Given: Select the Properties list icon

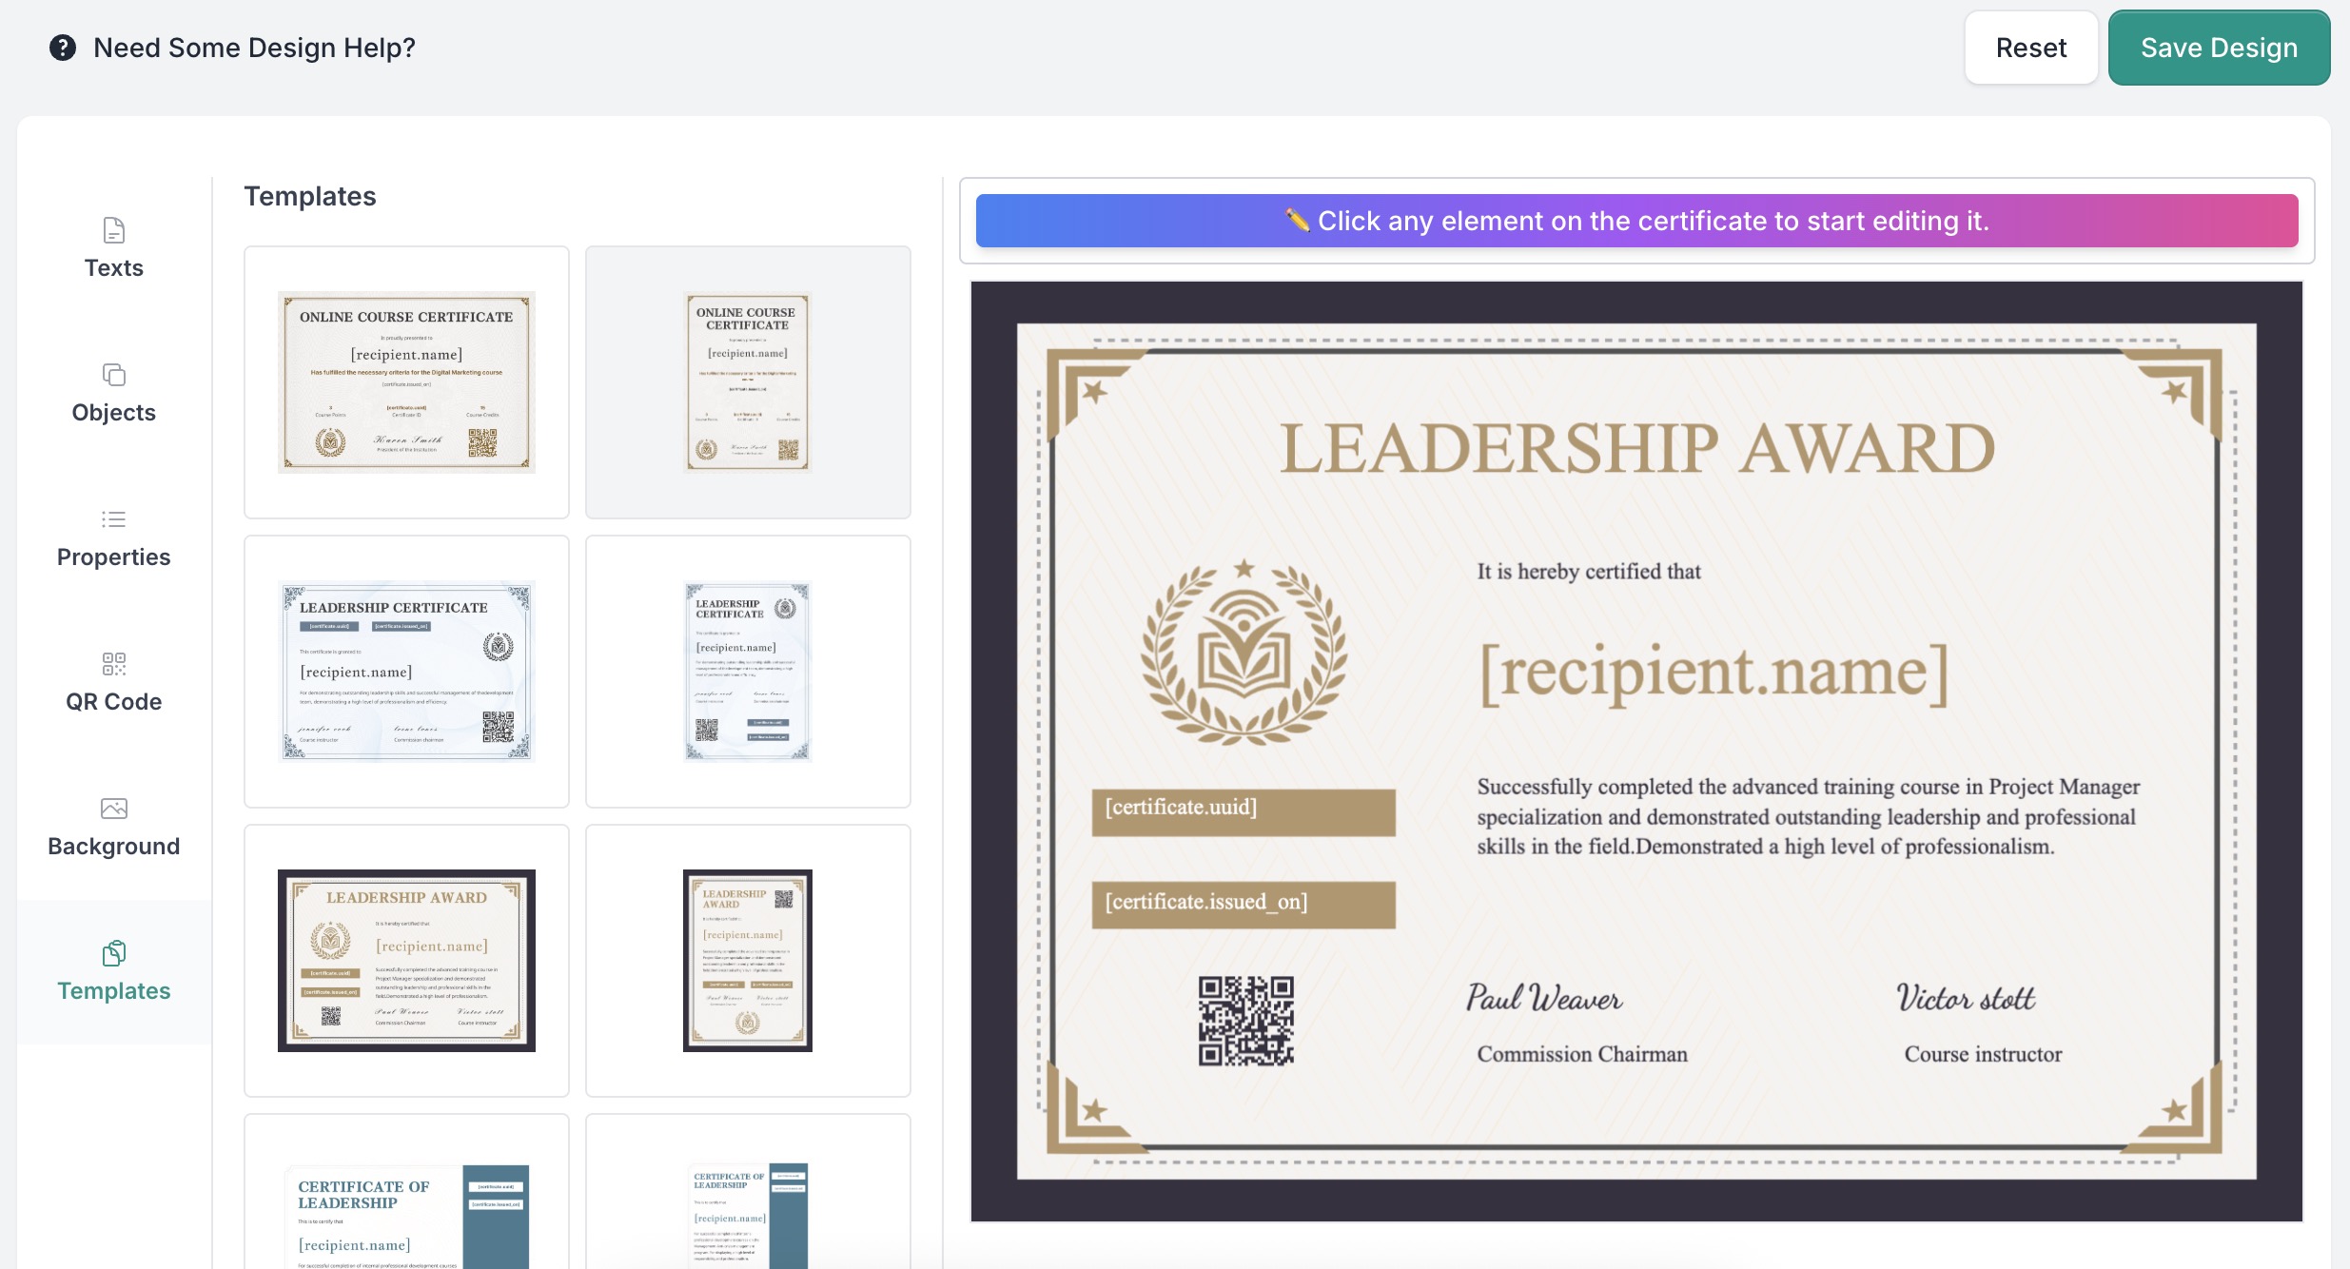Looking at the screenshot, I should [x=113, y=519].
